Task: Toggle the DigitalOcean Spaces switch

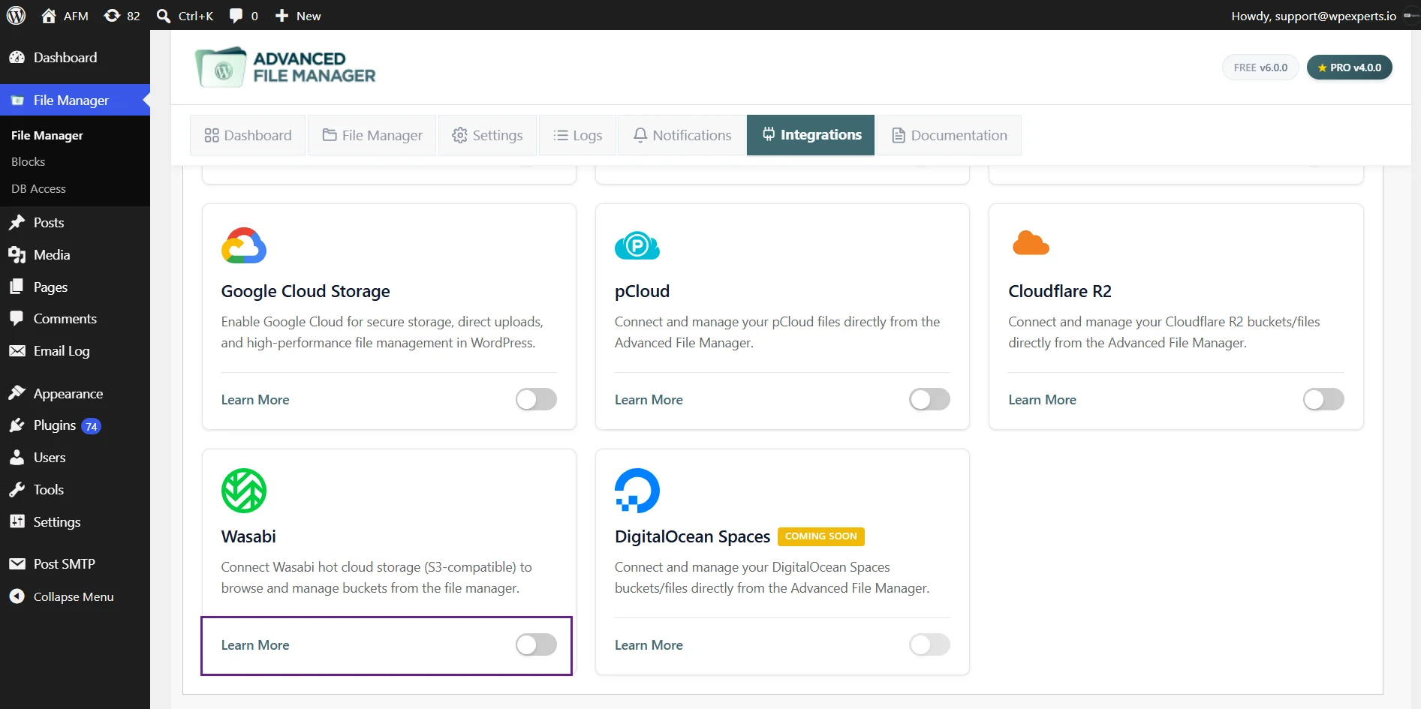Action: pyautogui.click(x=929, y=644)
